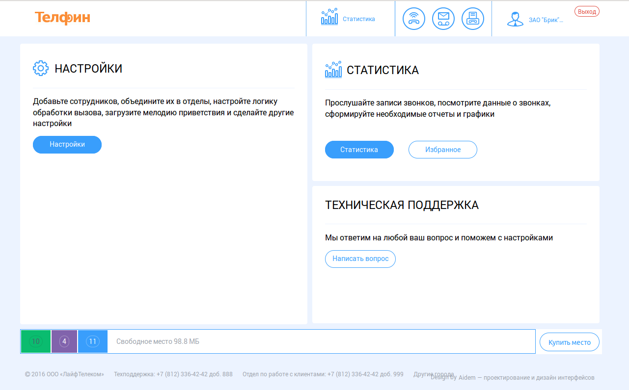The image size is (629, 390).
Task: Buy more storage via Купить место
Action: click(x=570, y=342)
